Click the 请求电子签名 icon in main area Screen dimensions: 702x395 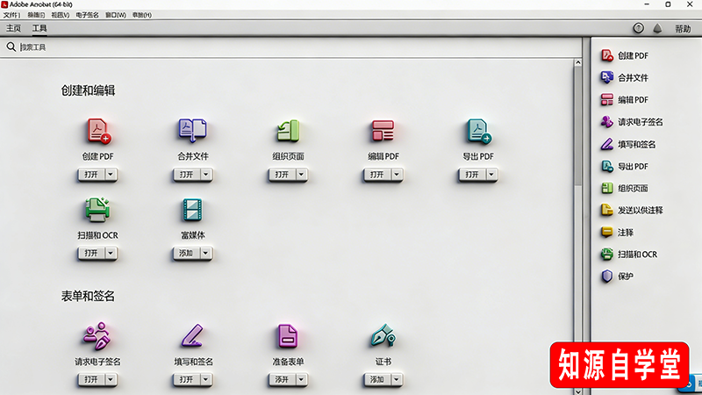[97, 336]
